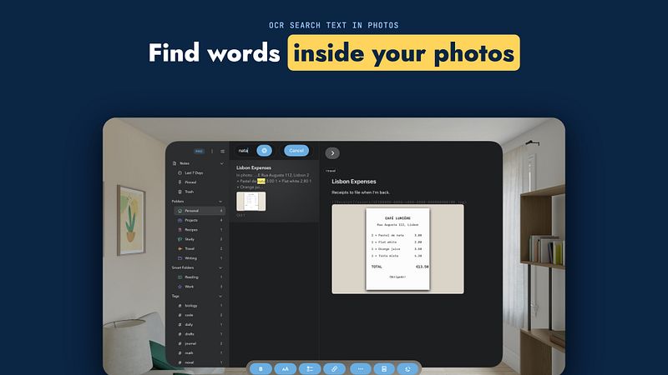668x375 pixels.
Task: Open the Travel folder label
Action: pyautogui.click(x=190, y=248)
